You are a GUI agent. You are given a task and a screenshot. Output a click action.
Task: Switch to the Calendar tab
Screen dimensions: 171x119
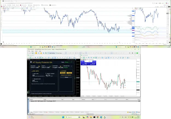coord(57,112)
